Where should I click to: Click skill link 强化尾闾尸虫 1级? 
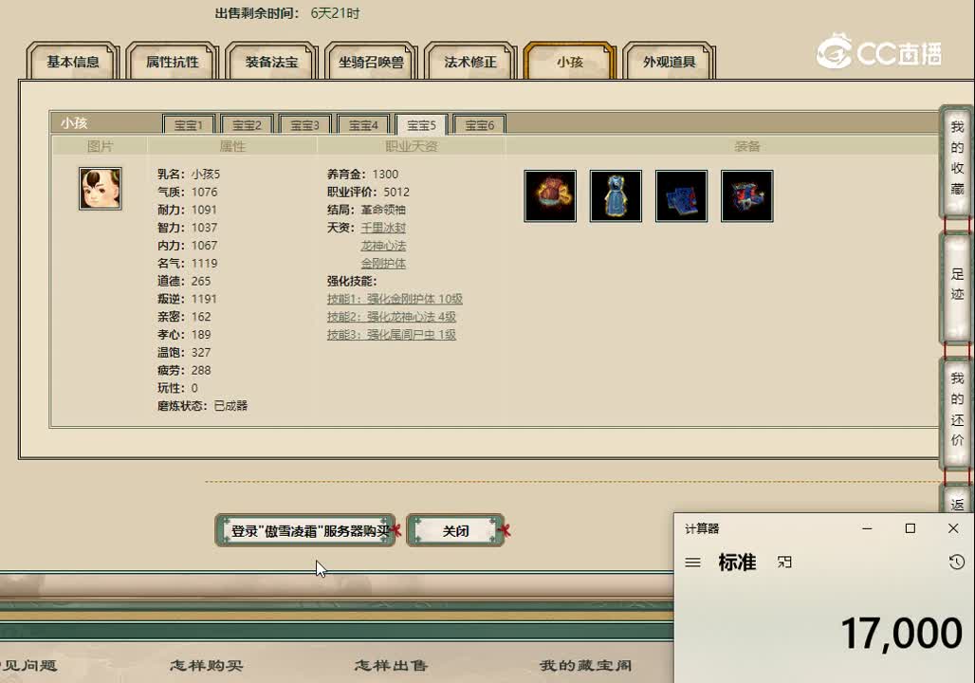click(392, 335)
